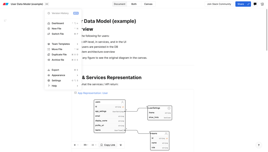
Task: Click the role row in teams table
Action: click(x=160, y=148)
